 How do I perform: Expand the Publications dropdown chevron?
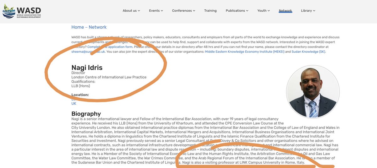click(247, 11)
